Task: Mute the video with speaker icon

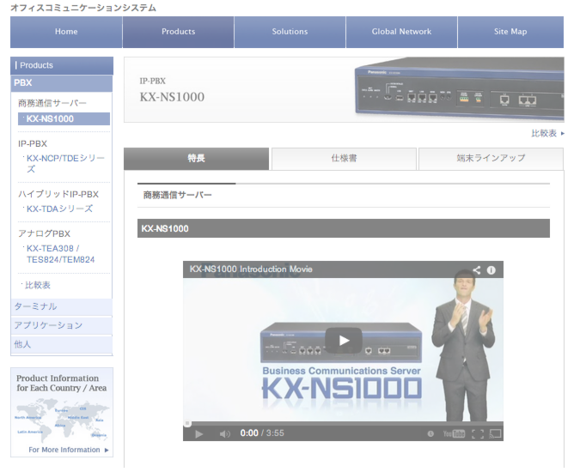Action: point(224,434)
